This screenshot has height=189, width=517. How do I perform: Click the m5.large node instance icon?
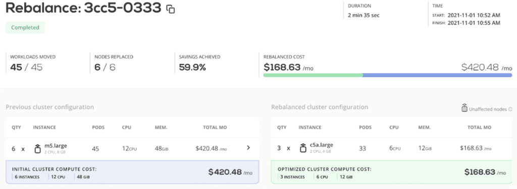37,149
